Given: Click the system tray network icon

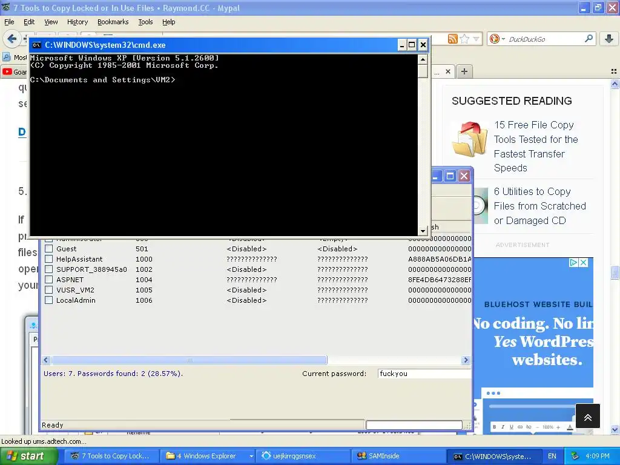Looking at the screenshot, I should pyautogui.click(x=575, y=456).
